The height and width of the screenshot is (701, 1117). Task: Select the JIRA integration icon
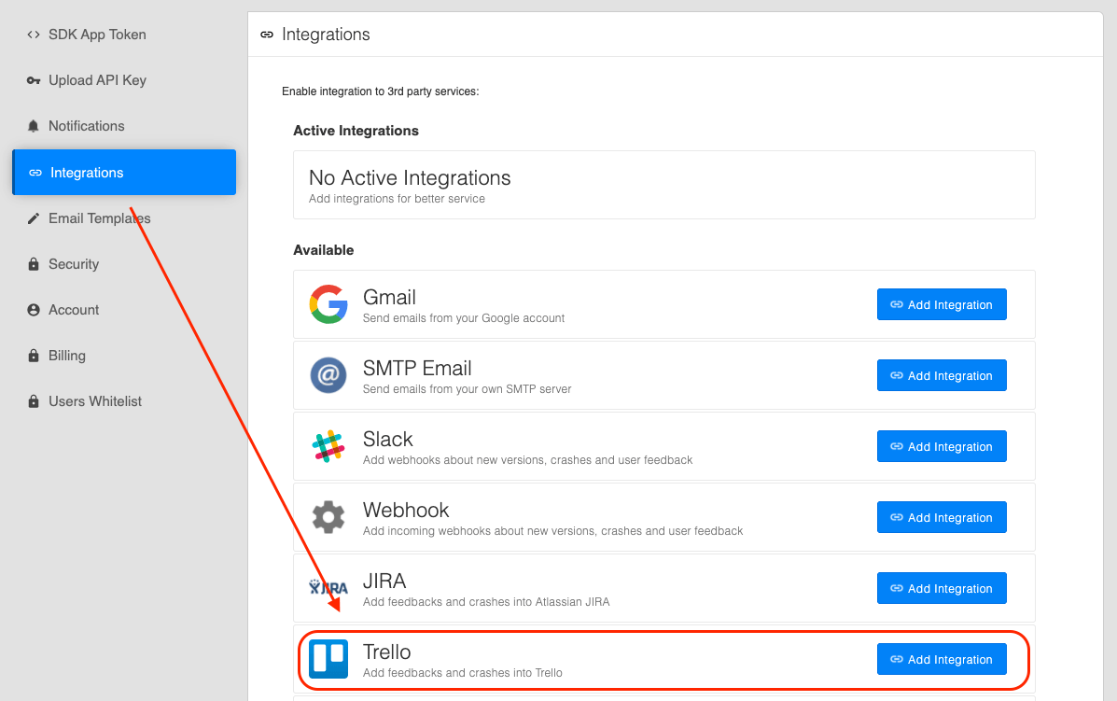click(328, 588)
